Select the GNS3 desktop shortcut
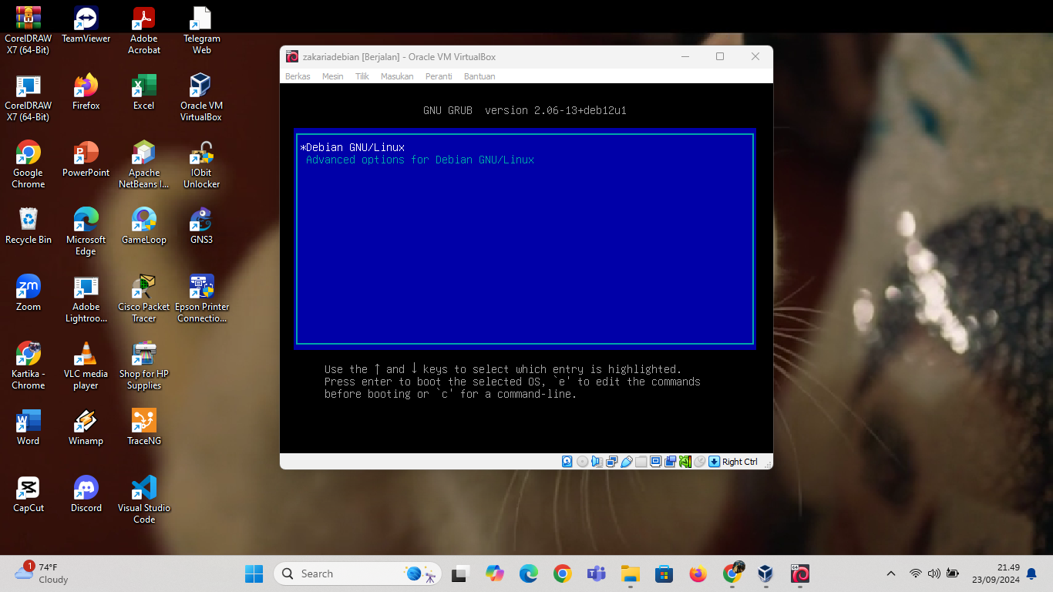The image size is (1053, 592). [202, 227]
